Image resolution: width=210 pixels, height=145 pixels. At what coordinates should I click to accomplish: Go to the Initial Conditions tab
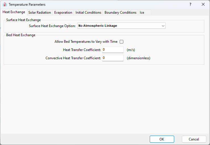pos(88,13)
